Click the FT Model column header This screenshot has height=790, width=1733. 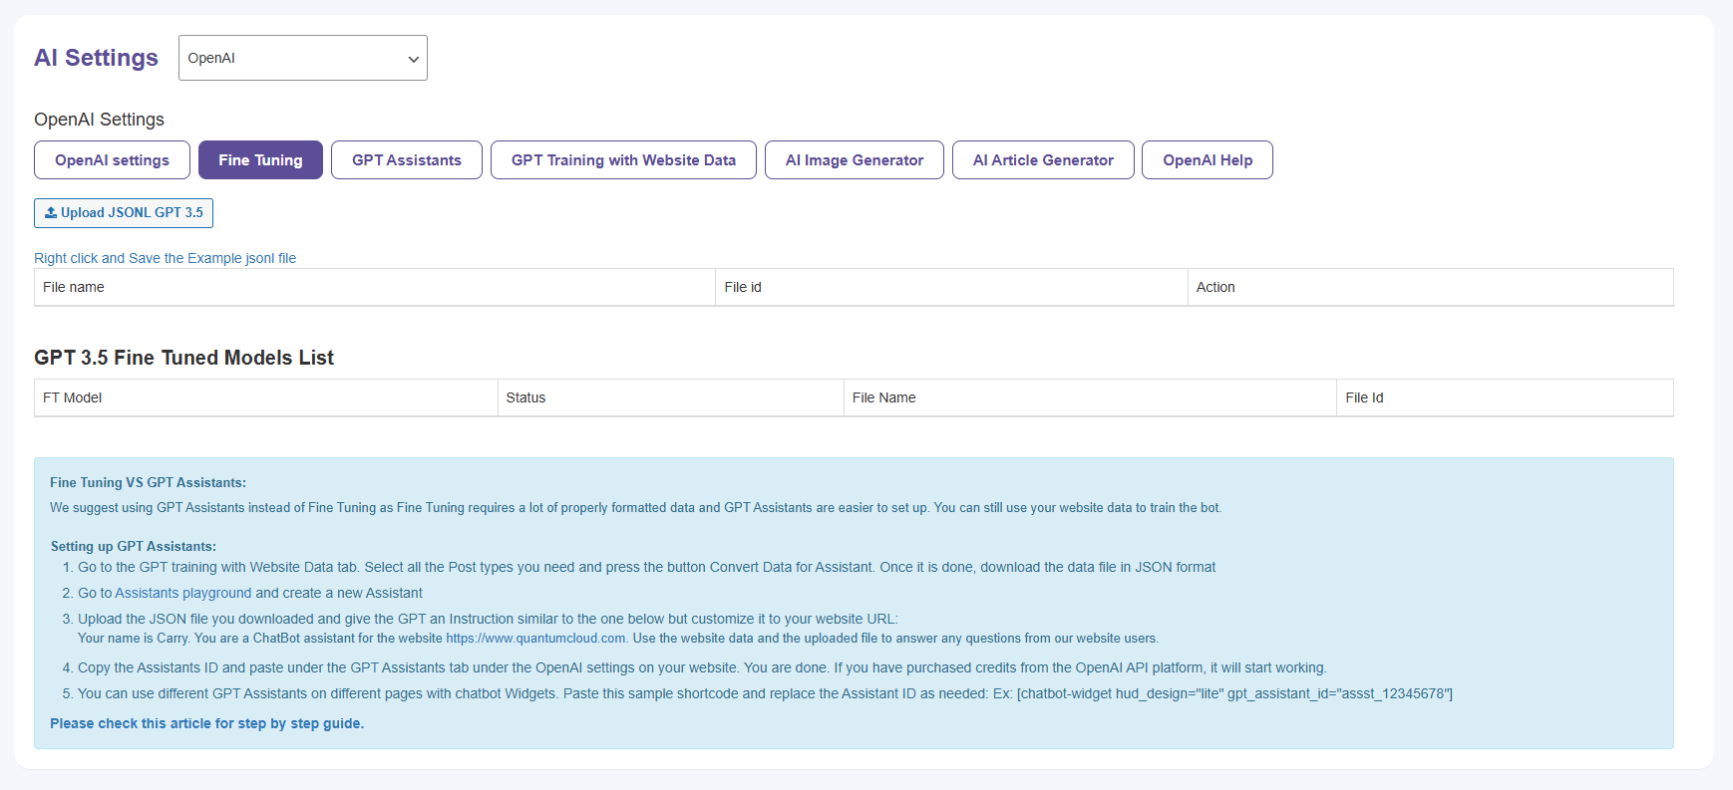pos(265,397)
